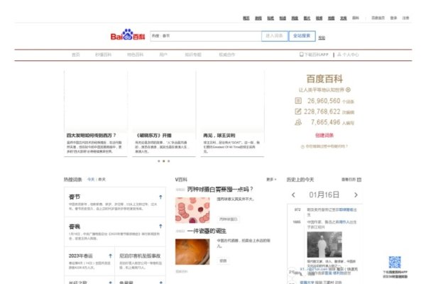The height and width of the screenshot is (284, 426).
Task: Open the 丙种球蛋白 article headline
Action: click(220, 189)
